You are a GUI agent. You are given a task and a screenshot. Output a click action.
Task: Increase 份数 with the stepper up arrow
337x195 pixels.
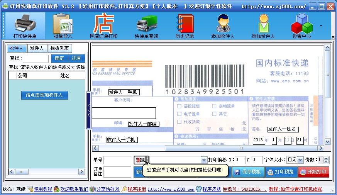pos(326,158)
